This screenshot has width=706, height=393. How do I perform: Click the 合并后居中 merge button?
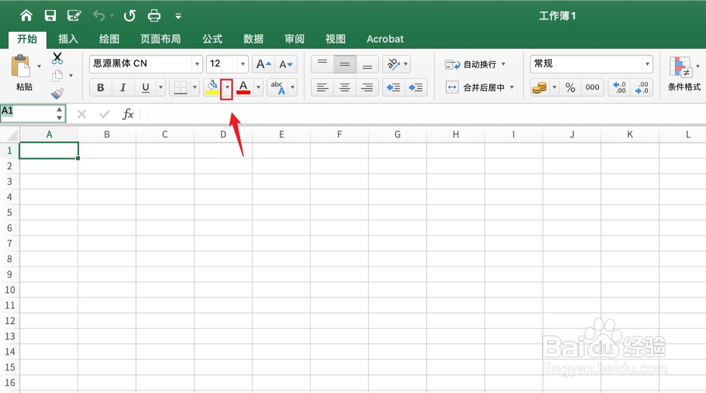(476, 88)
